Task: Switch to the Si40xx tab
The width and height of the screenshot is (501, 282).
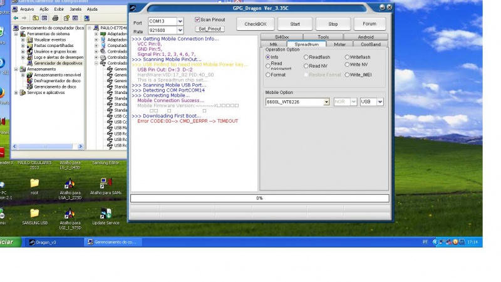Action: pos(281,37)
